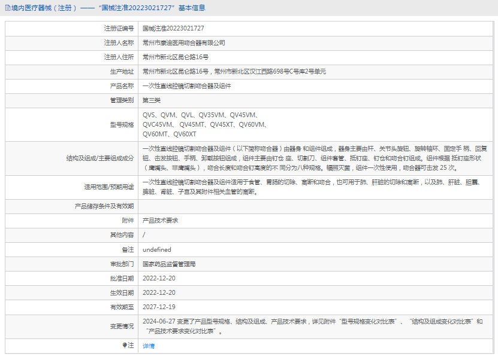The height and width of the screenshot is (357, 498).
Task: Select the 2024-06-27 change record text
Action: pyautogui.click(x=312, y=327)
